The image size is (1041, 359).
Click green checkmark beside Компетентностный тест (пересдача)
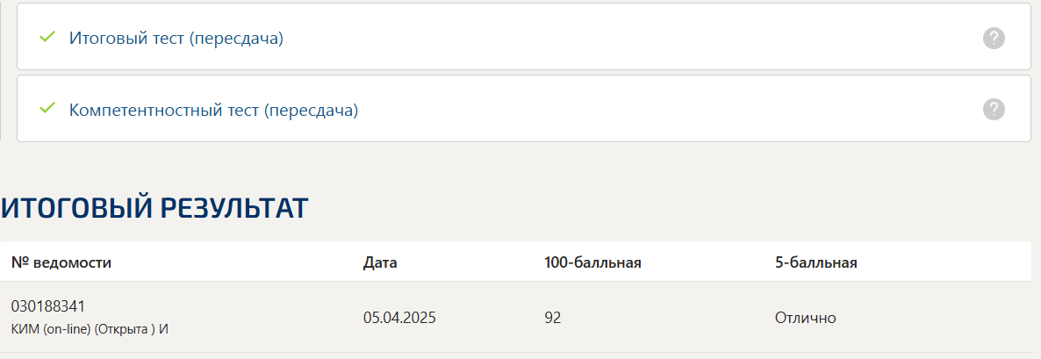coord(47,108)
